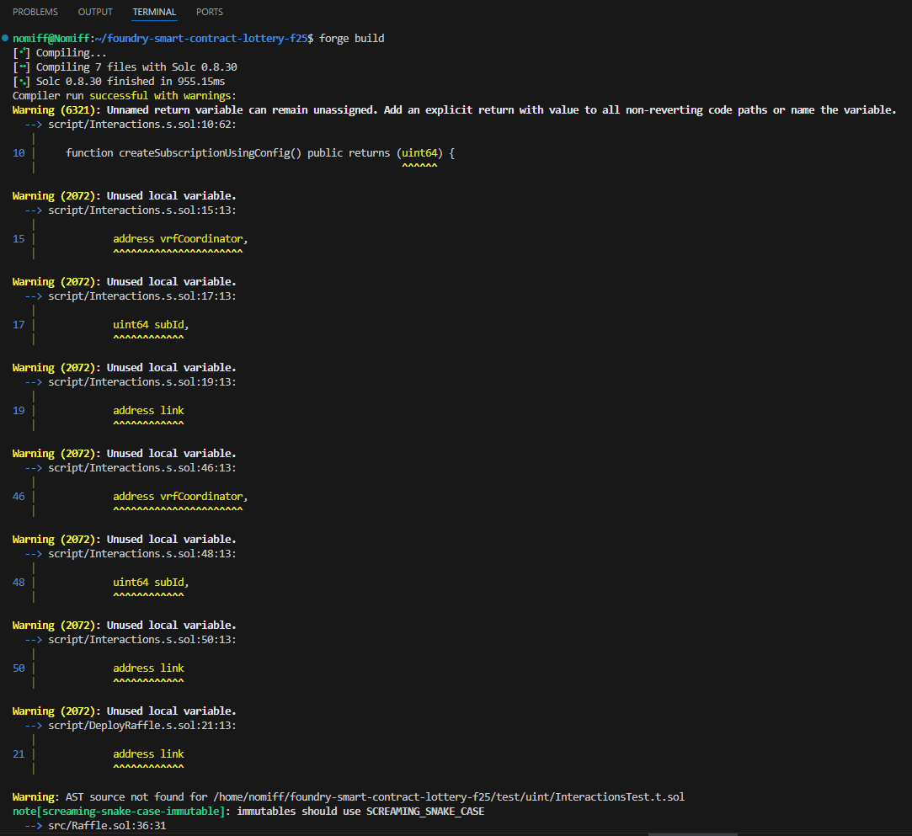Open the PORTS tab
This screenshot has height=836, width=912.
coord(210,12)
